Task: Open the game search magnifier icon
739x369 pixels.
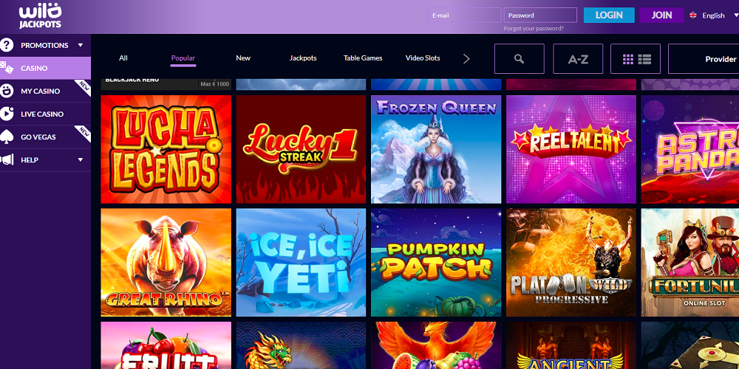Action: [519, 59]
